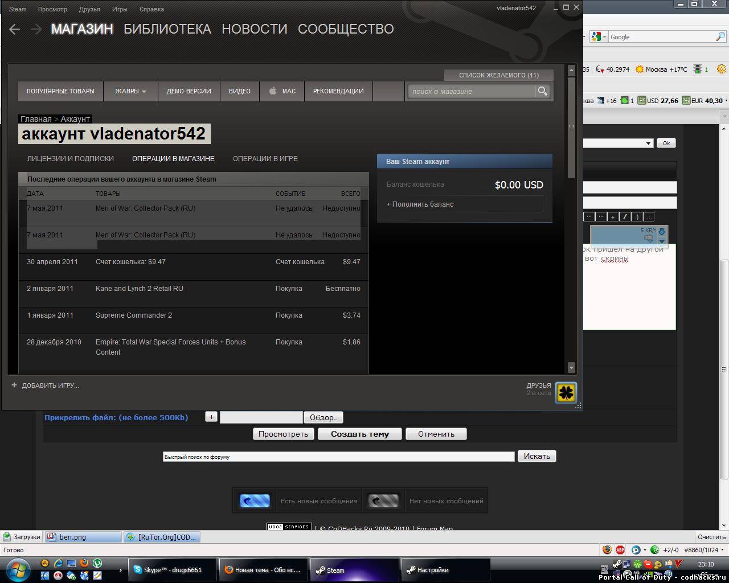Click the sun weather icon for Москва

[640, 69]
